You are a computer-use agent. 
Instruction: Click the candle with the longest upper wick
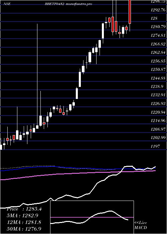pyautogui.click(x=37, y=76)
